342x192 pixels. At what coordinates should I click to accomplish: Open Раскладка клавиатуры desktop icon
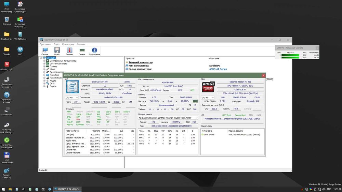click(x=20, y=7)
